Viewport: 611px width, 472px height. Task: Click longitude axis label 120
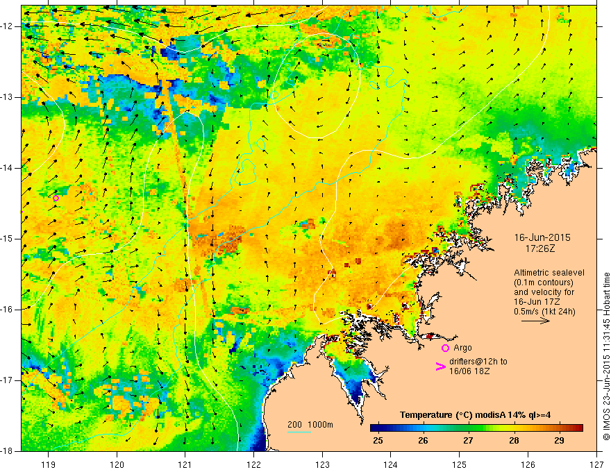[117, 464]
